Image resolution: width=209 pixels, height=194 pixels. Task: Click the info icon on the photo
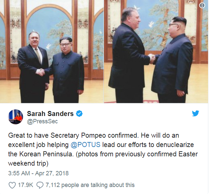(x=202, y=5)
